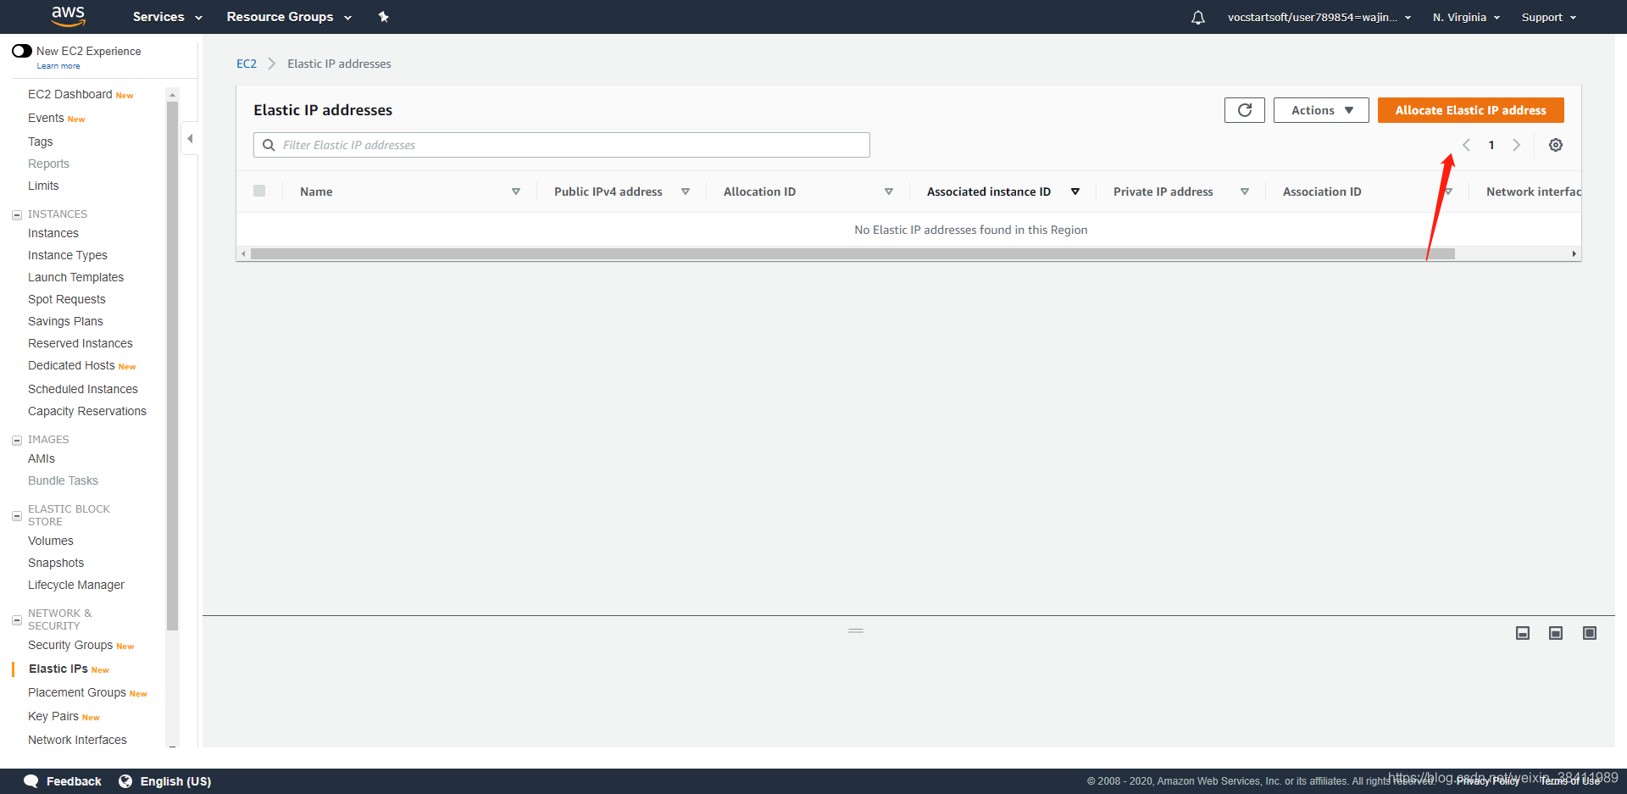Click Allocate Elastic IP address button

coord(1470,110)
